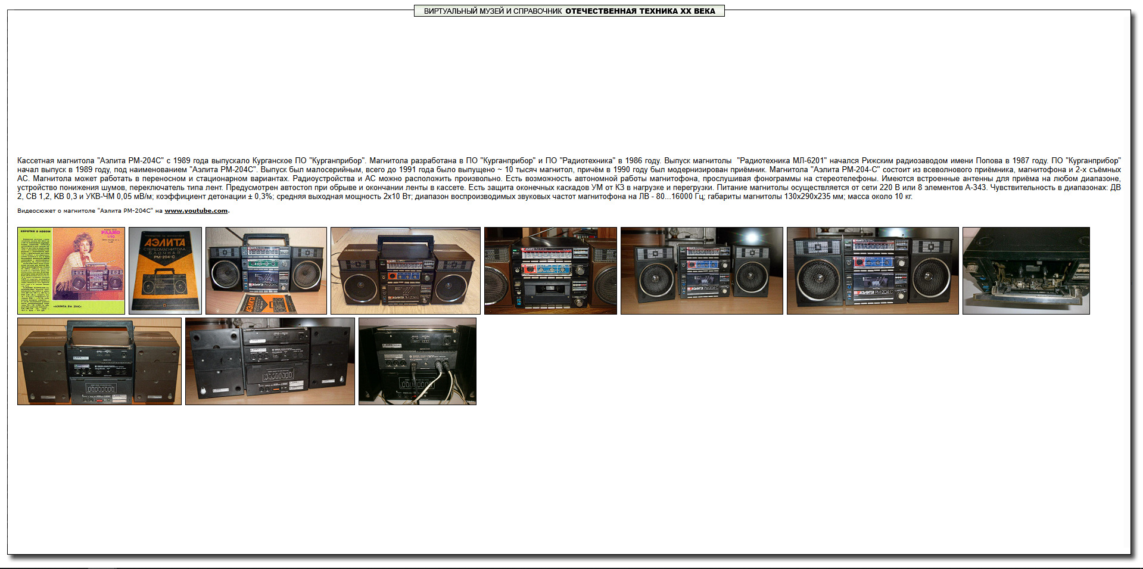This screenshot has width=1143, height=569.
Task: Enlarge the close-up photo of the cassette deck front
Action: point(550,270)
